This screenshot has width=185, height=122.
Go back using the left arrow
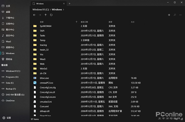pyautogui.click(x=34, y=15)
